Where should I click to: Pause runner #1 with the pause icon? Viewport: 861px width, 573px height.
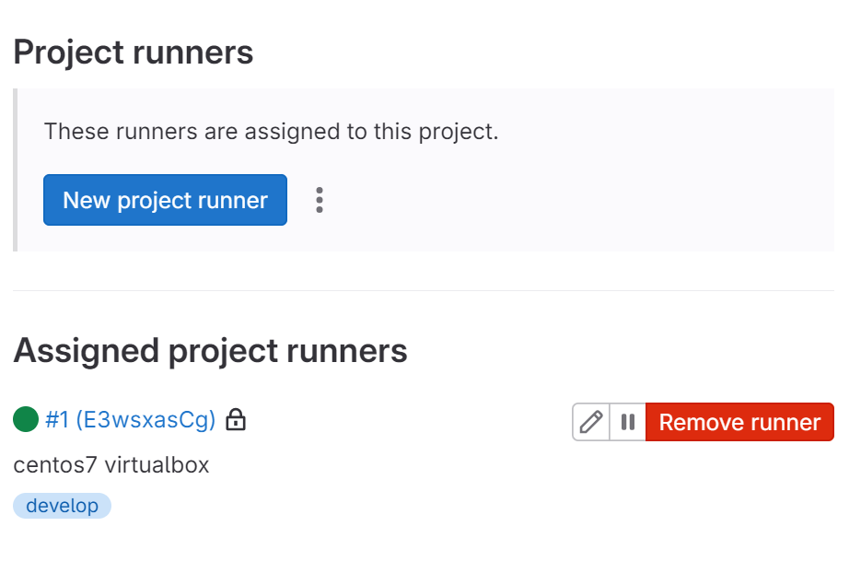628,422
